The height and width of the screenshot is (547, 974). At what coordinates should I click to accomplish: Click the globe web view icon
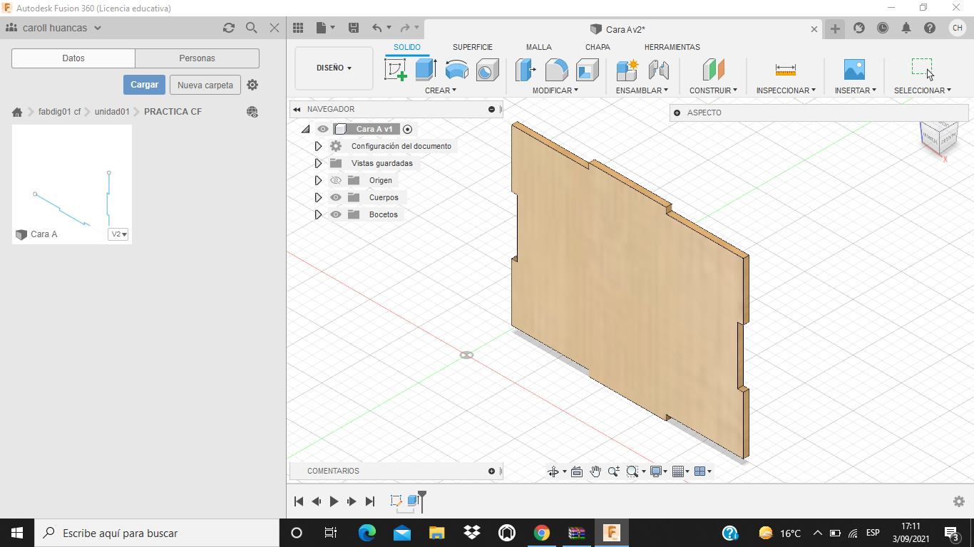[252, 112]
